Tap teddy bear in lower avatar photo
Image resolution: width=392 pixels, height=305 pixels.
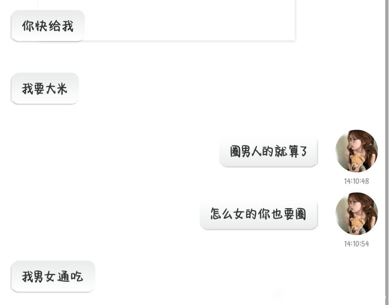point(357,225)
